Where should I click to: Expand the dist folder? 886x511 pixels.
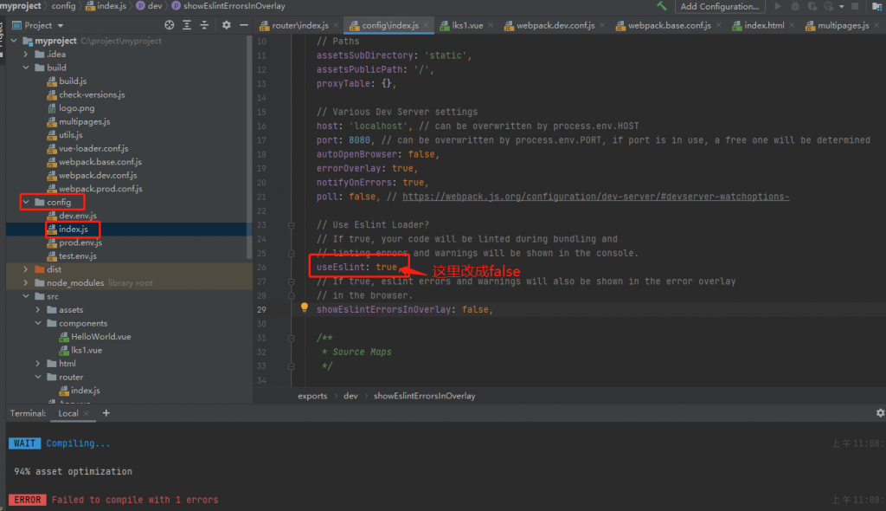[x=26, y=269]
